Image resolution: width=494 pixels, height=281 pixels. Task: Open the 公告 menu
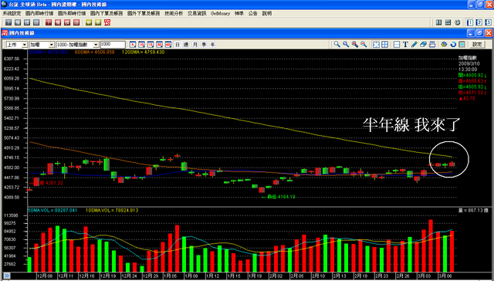pyautogui.click(x=252, y=13)
